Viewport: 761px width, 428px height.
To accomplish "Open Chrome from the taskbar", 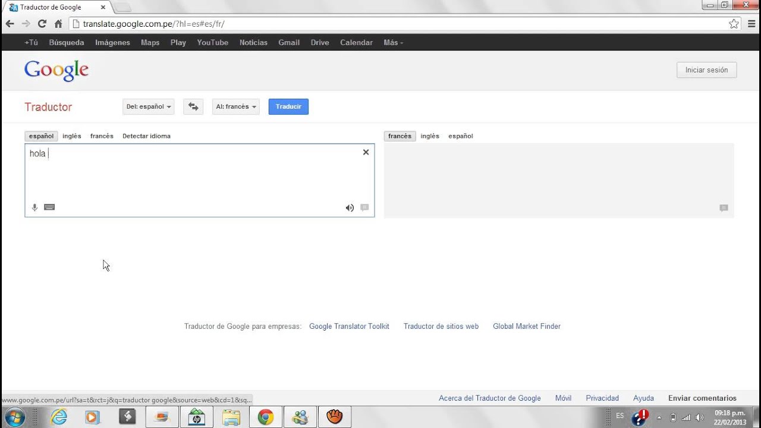I will point(265,417).
